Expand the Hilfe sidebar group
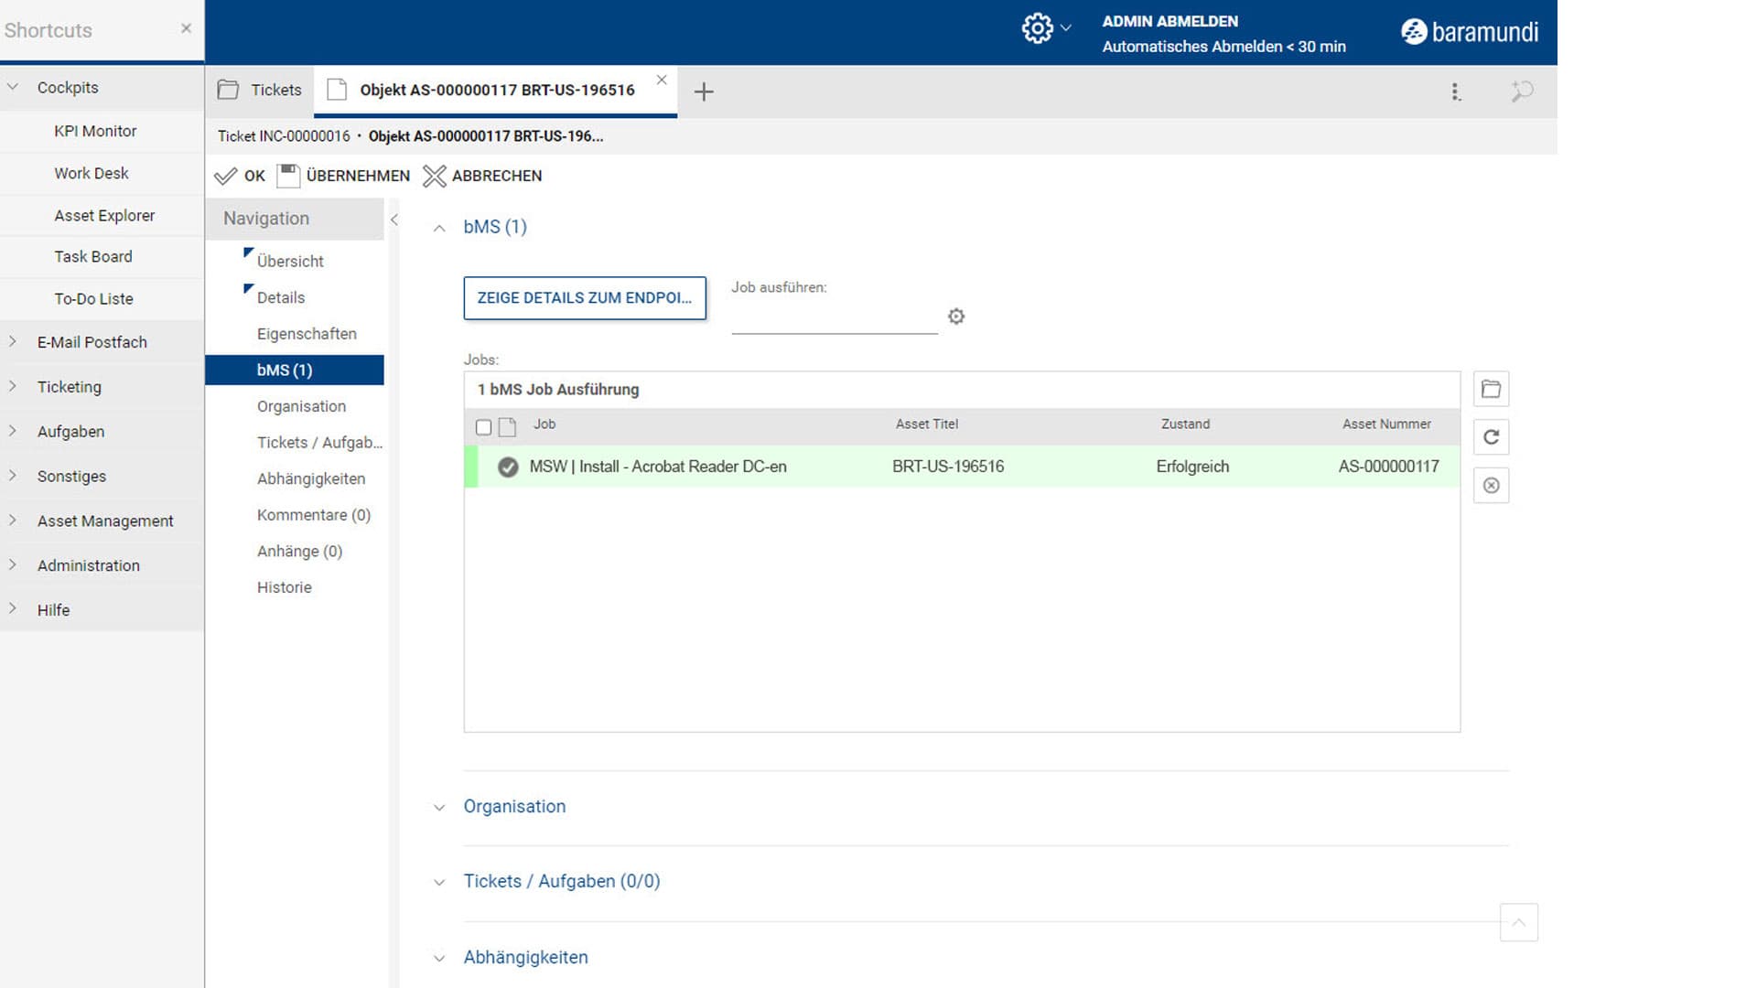 pyautogui.click(x=13, y=609)
